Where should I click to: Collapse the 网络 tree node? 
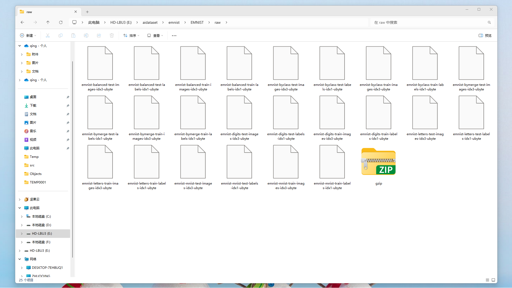[20, 259]
